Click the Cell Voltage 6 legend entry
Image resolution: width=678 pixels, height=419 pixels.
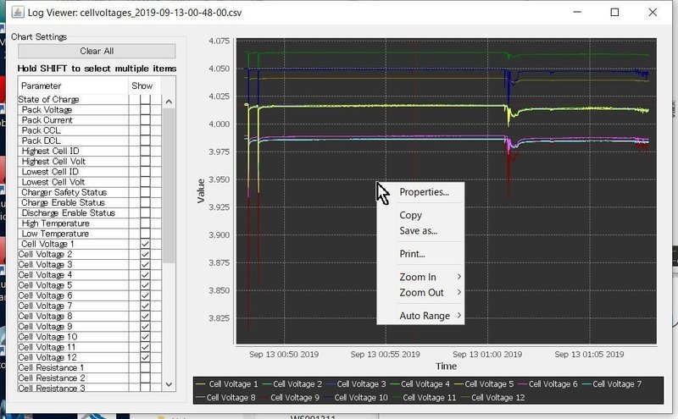click(x=547, y=383)
